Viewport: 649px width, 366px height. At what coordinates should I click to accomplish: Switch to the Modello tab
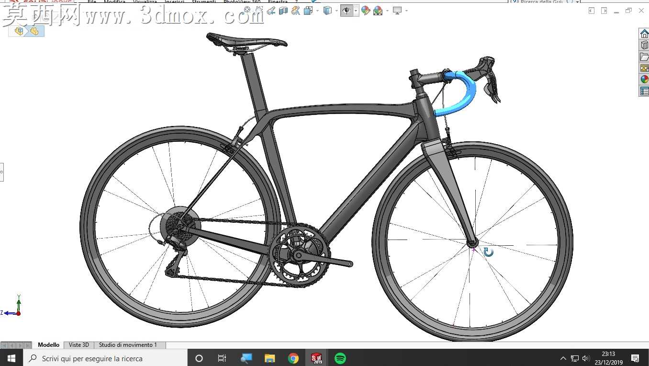(49, 345)
